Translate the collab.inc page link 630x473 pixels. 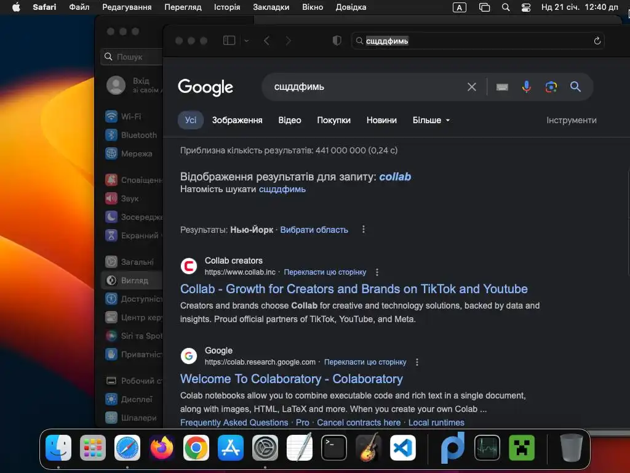pyautogui.click(x=325, y=272)
